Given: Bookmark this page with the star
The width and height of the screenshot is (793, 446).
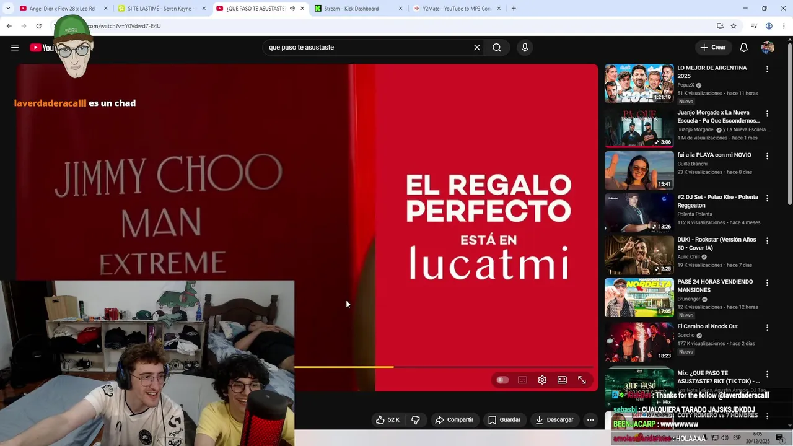Looking at the screenshot, I should click(734, 26).
